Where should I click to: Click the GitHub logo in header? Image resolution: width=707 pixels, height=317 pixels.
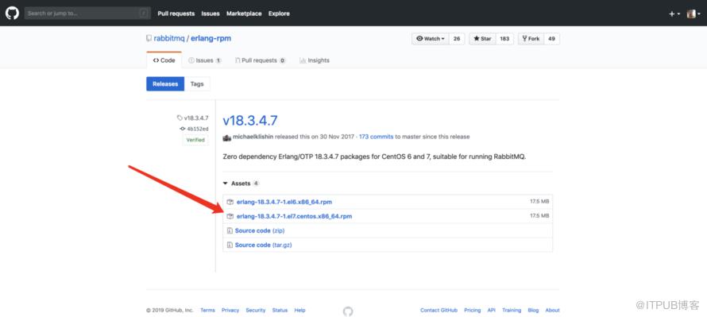coord(12,14)
